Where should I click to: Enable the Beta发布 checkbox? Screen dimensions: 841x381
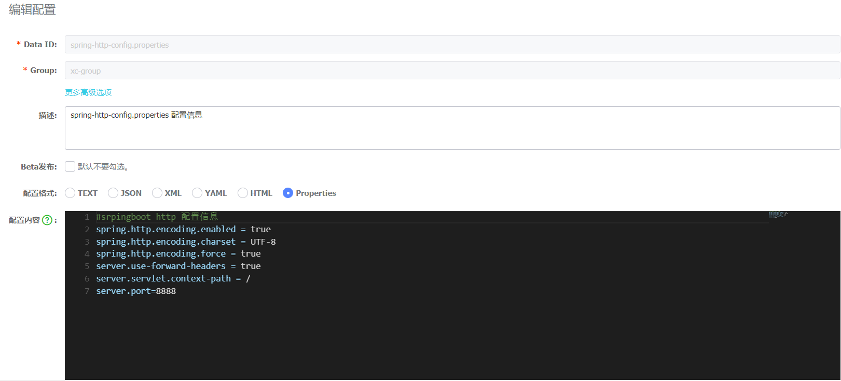point(70,166)
